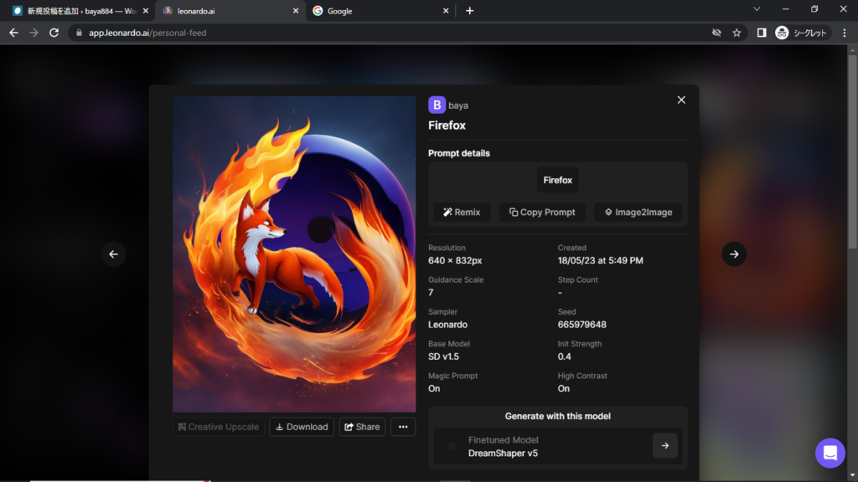Image resolution: width=858 pixels, height=482 pixels.
Task: Click the Remix button
Action: coord(462,213)
